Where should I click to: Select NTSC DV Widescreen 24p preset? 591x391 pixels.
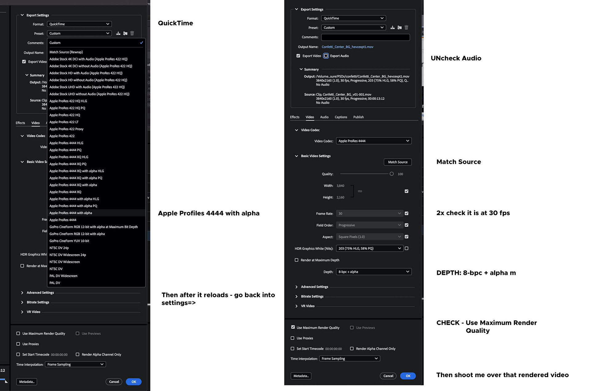click(x=96, y=255)
